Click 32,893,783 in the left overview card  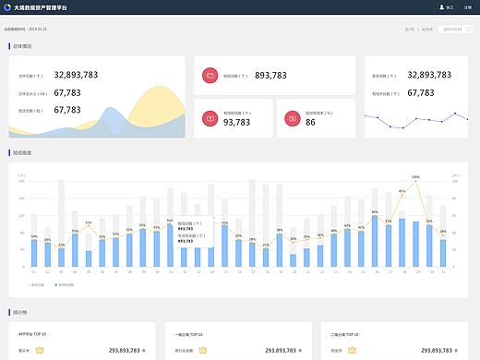tap(76, 75)
